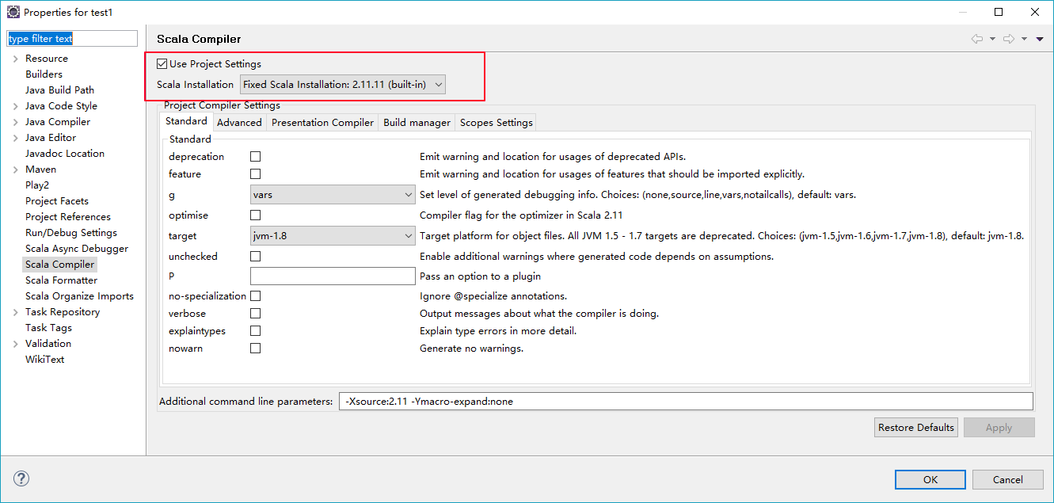This screenshot has height=503, width=1054.
Task: Open the Scala Installation dropdown
Action: point(342,85)
